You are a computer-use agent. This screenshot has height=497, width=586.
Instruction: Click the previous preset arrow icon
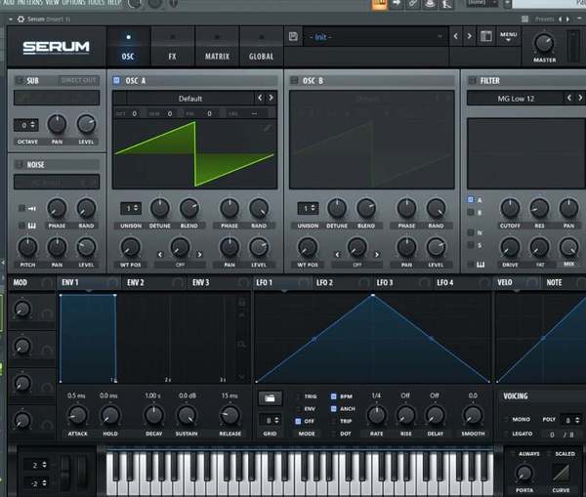pos(455,36)
